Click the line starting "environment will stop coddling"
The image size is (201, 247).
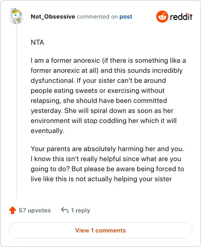coord(104,121)
